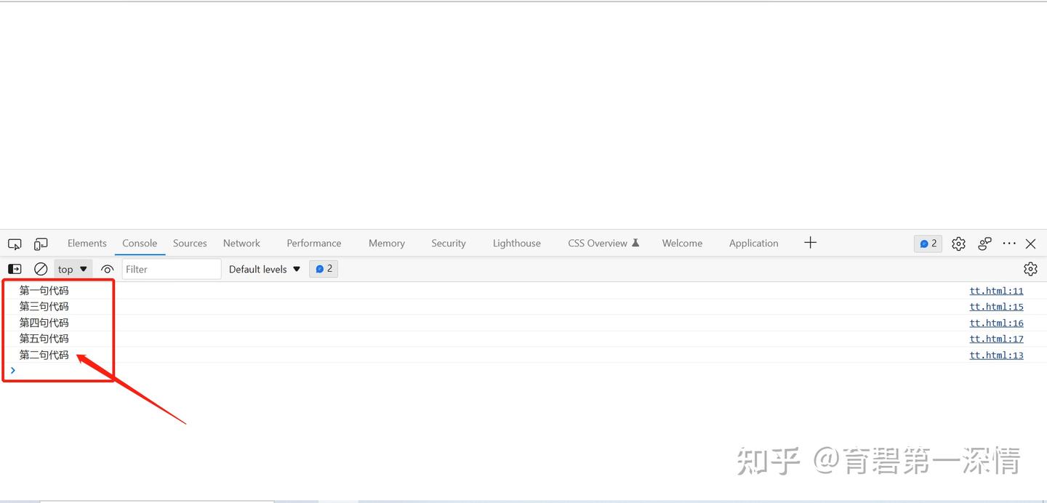
Task: Open source link tt.html:11
Action: [996, 290]
